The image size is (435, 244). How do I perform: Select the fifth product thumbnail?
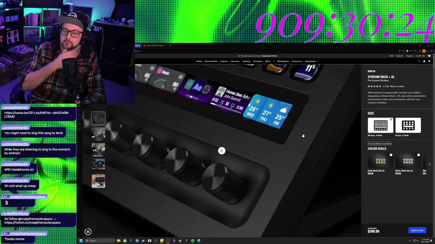(98, 181)
